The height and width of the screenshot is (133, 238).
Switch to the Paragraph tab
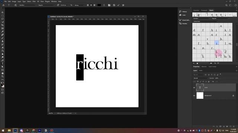[204, 10]
